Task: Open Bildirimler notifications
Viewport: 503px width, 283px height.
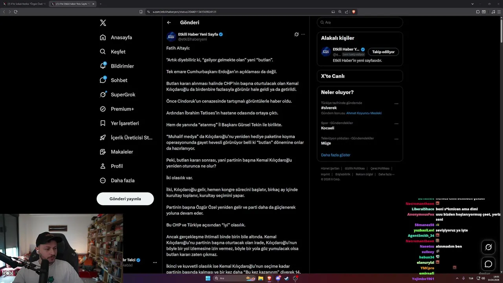Action: [117, 66]
